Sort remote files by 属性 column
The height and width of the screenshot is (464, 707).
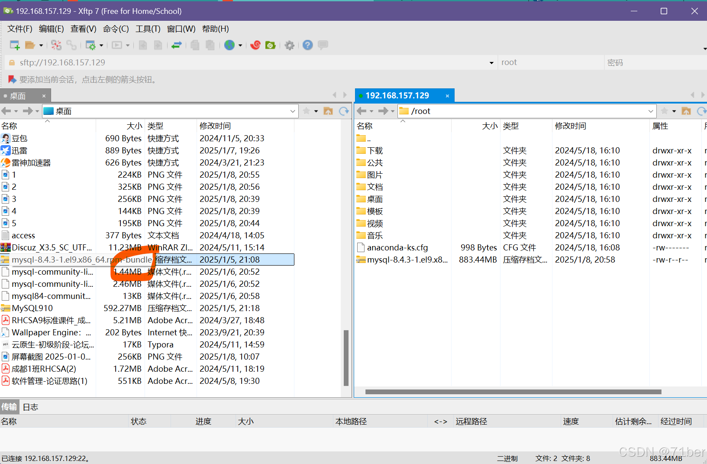tap(675, 126)
